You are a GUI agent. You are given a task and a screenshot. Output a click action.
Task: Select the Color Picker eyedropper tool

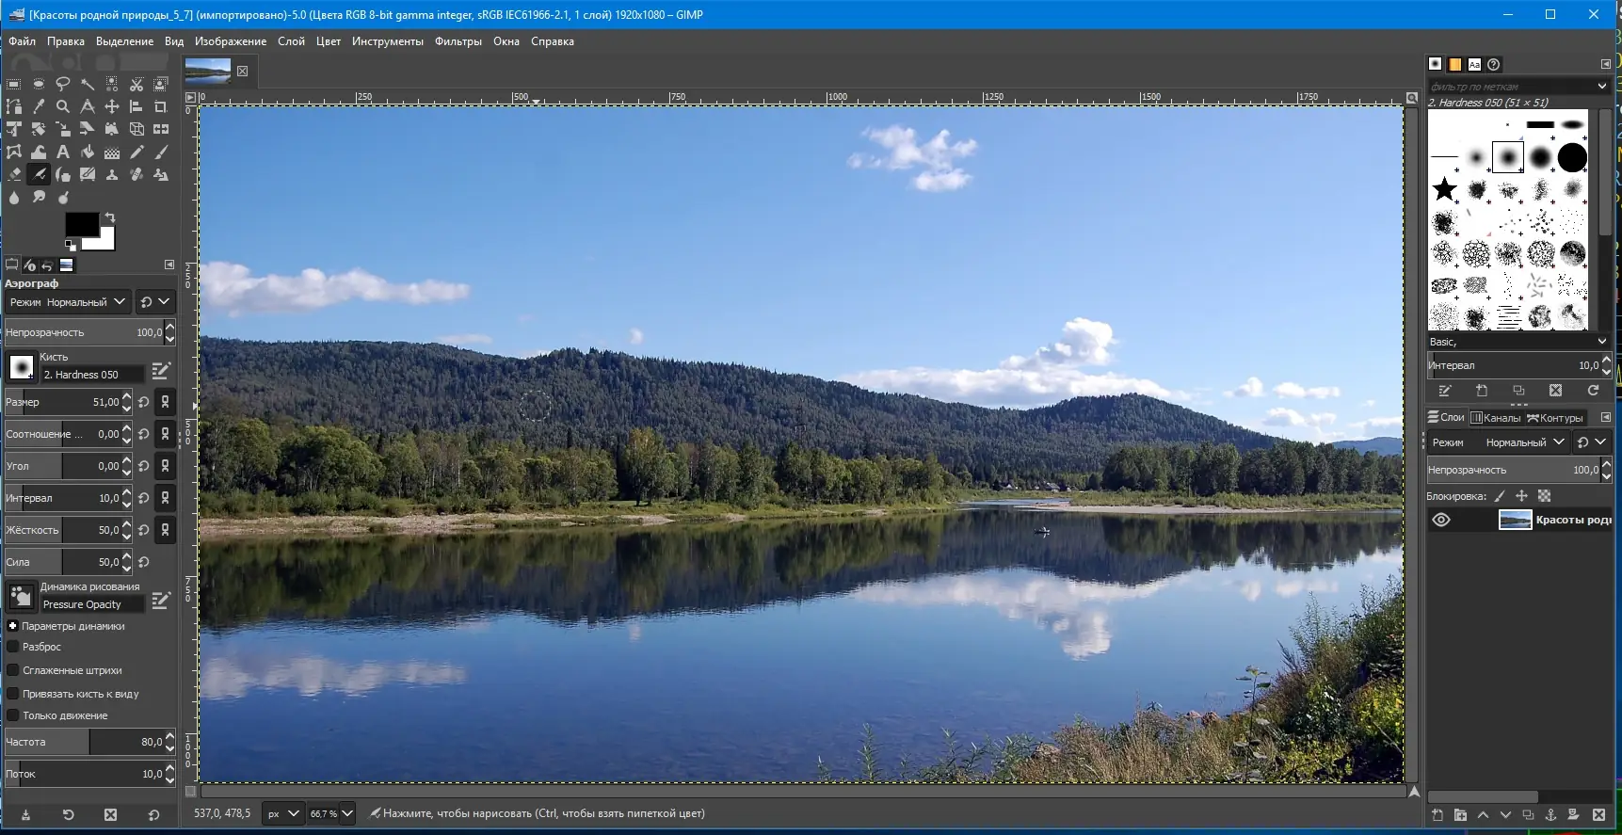coord(39,106)
